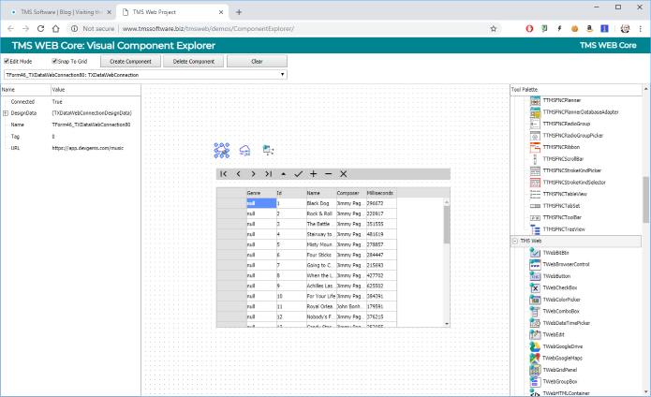Select TTMSFNCTreeView palette item
Screen dimensions: 651x397
pos(564,229)
